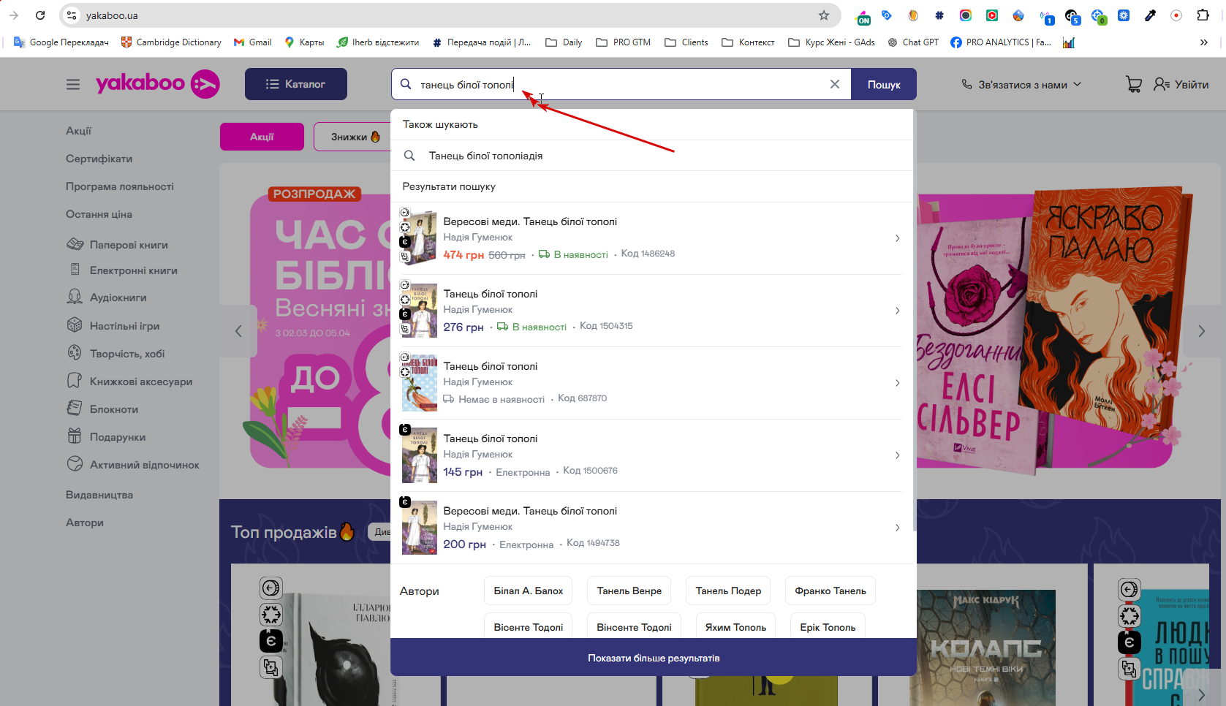This screenshot has height=706, width=1226.
Task: Select author Танель Венре
Action: (x=629, y=591)
